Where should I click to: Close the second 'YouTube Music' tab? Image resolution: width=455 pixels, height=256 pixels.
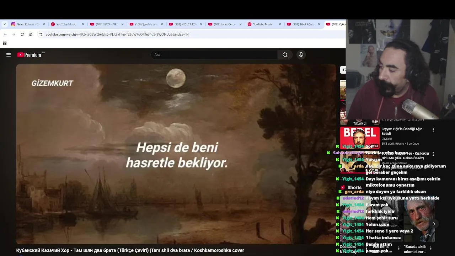pos(280,24)
